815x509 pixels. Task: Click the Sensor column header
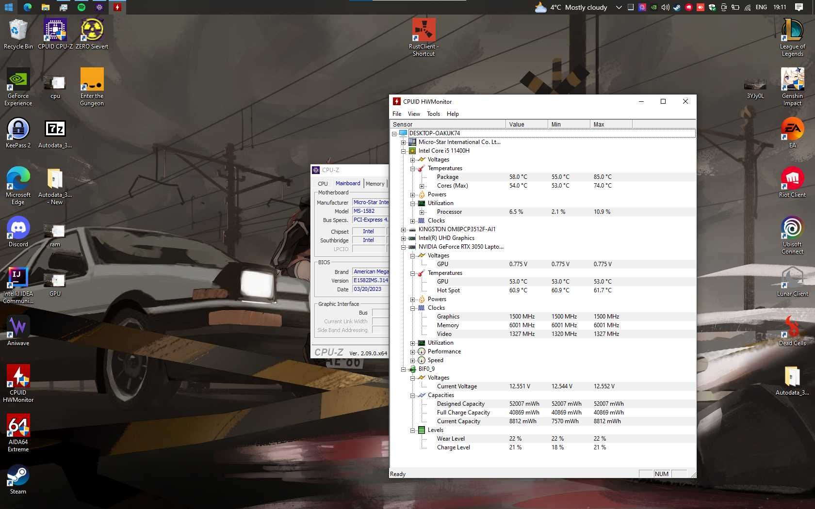pos(448,125)
